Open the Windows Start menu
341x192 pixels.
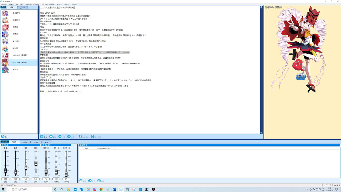pos(3,190)
